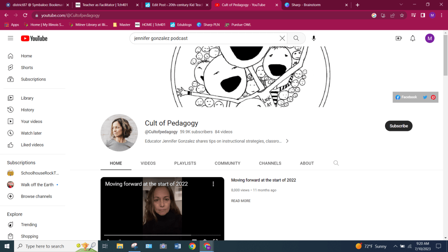Click the video progress bar
448x252 pixels.
click(162, 235)
